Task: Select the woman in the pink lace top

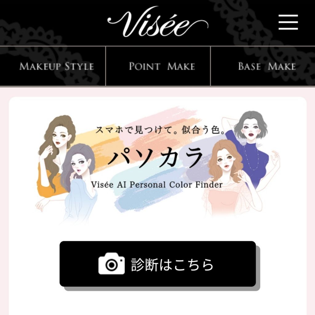Action: click(229, 179)
